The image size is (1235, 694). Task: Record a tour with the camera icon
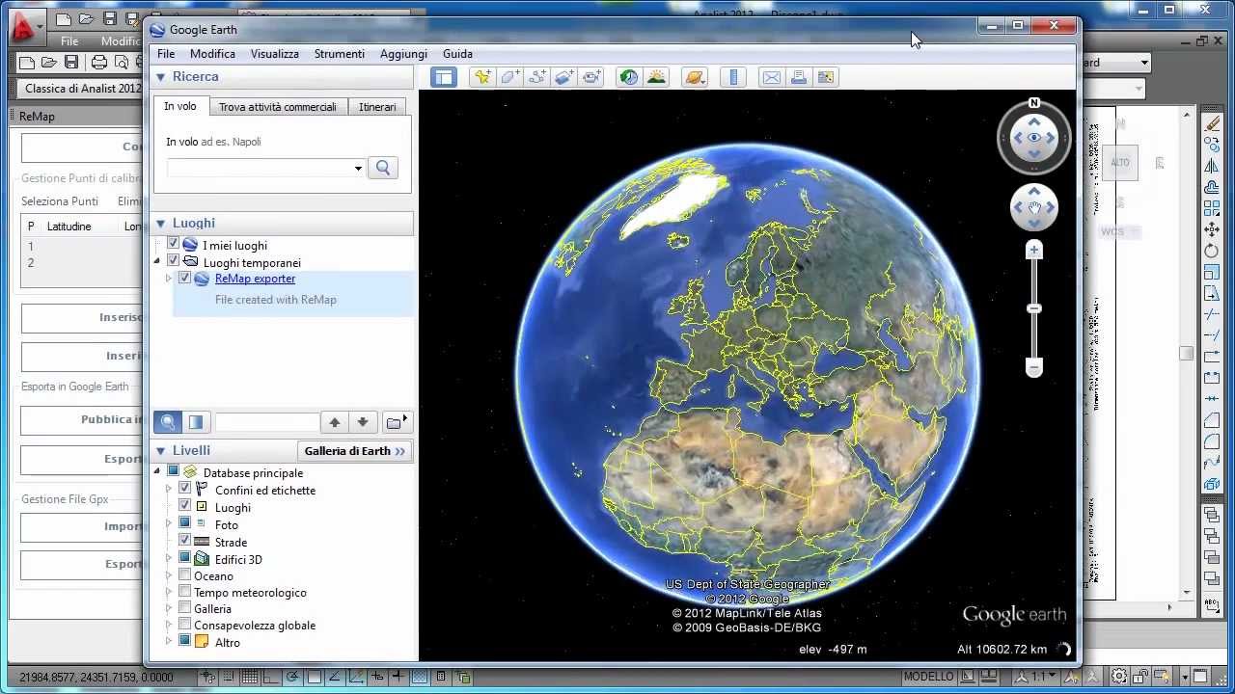pyautogui.click(x=591, y=77)
